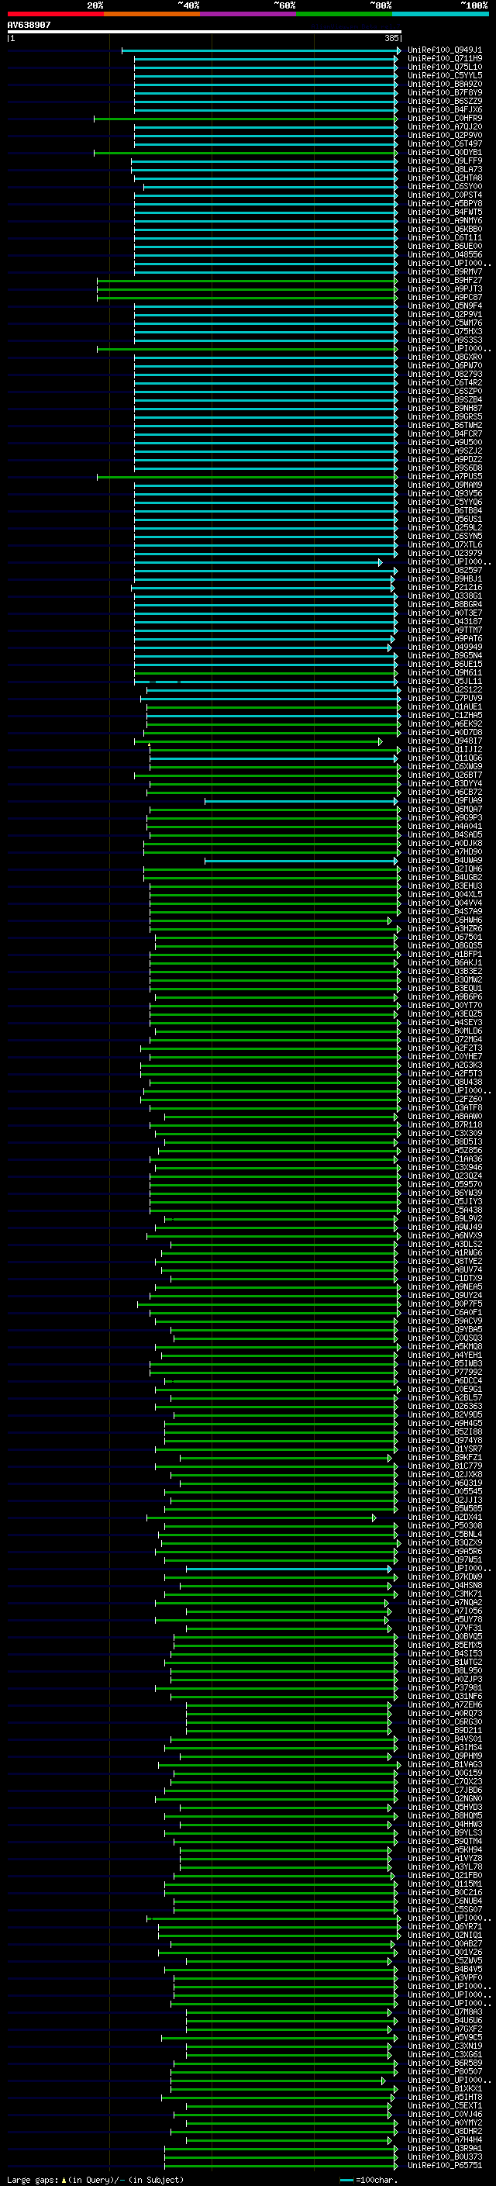Select the UniRef100_Q9FUA9 label
This screenshot has height=2186, width=496.
pyautogui.click(x=445, y=801)
